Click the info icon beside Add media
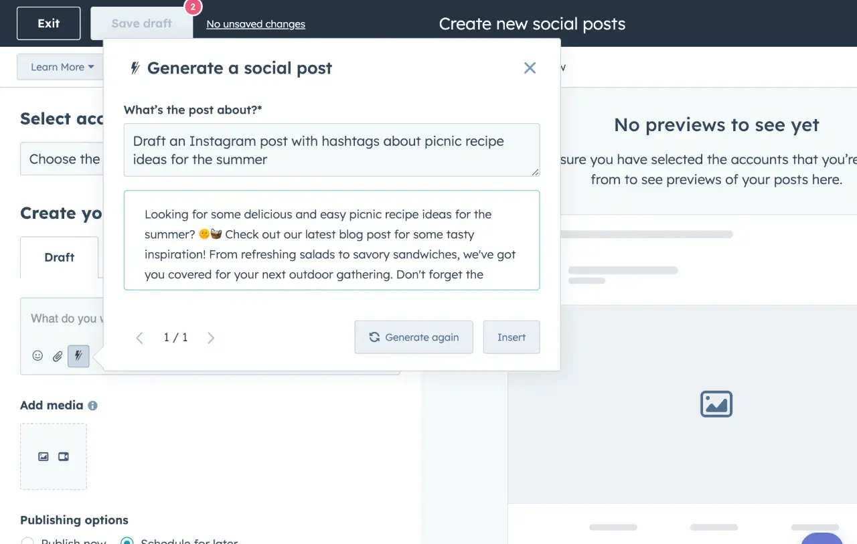The height and width of the screenshot is (544, 857). [x=92, y=405]
